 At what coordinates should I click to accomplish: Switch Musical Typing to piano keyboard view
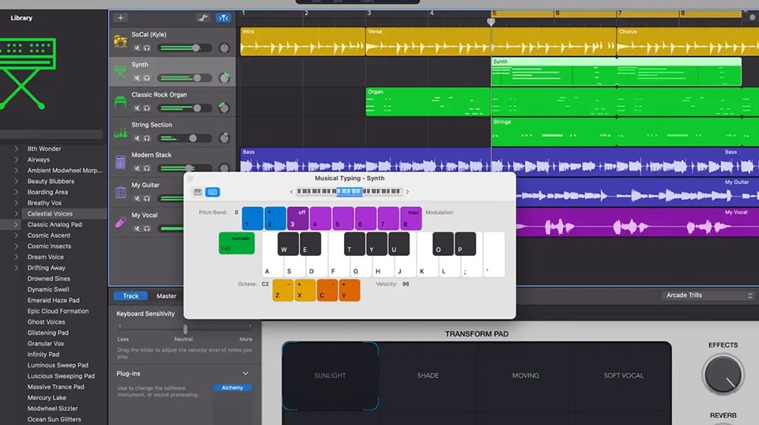pyautogui.click(x=198, y=192)
